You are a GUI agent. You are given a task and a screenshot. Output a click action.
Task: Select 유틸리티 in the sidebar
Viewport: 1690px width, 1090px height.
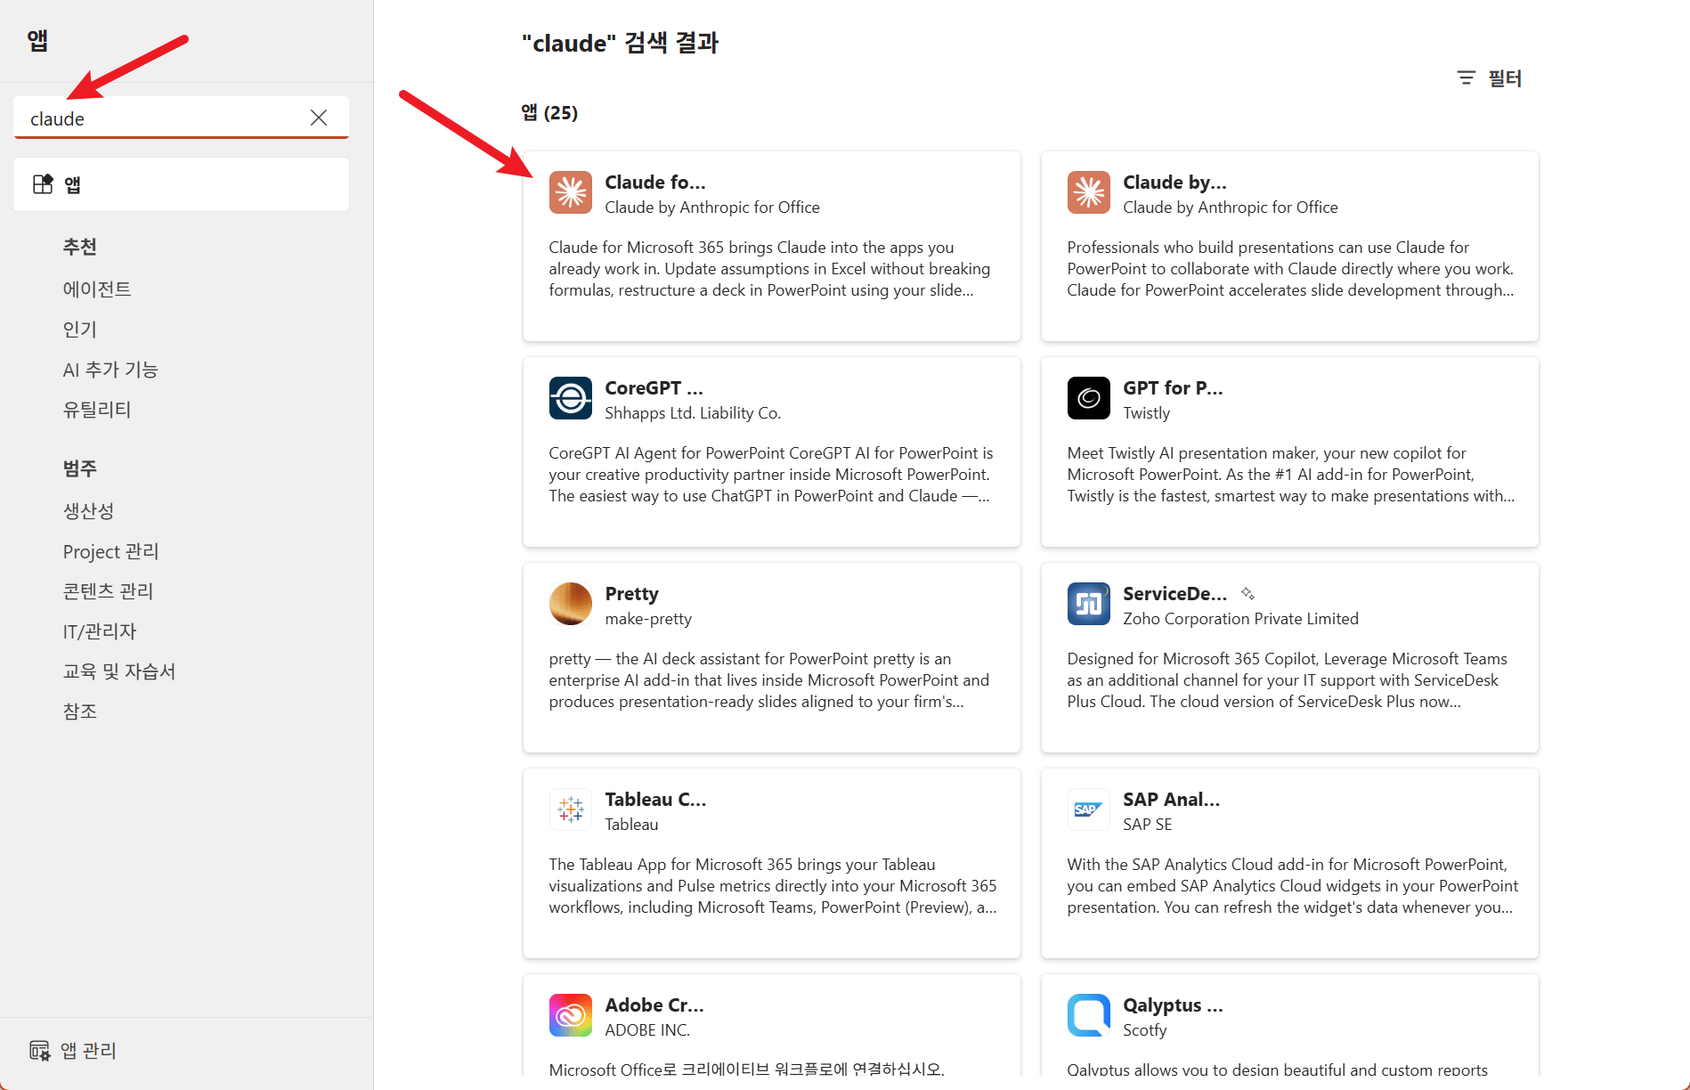pos(97,409)
